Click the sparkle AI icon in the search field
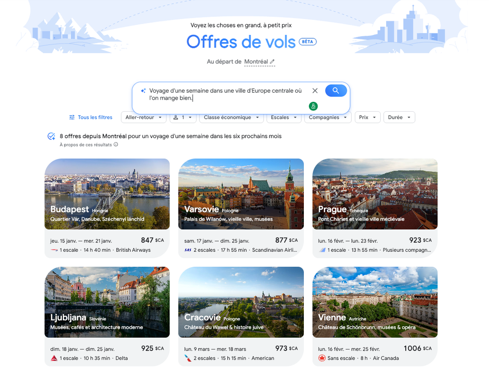 [143, 90]
